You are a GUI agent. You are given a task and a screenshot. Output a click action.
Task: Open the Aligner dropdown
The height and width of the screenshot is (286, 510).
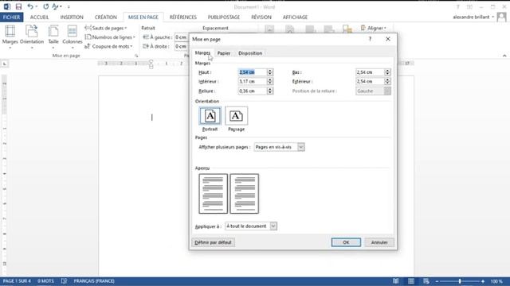374,29
